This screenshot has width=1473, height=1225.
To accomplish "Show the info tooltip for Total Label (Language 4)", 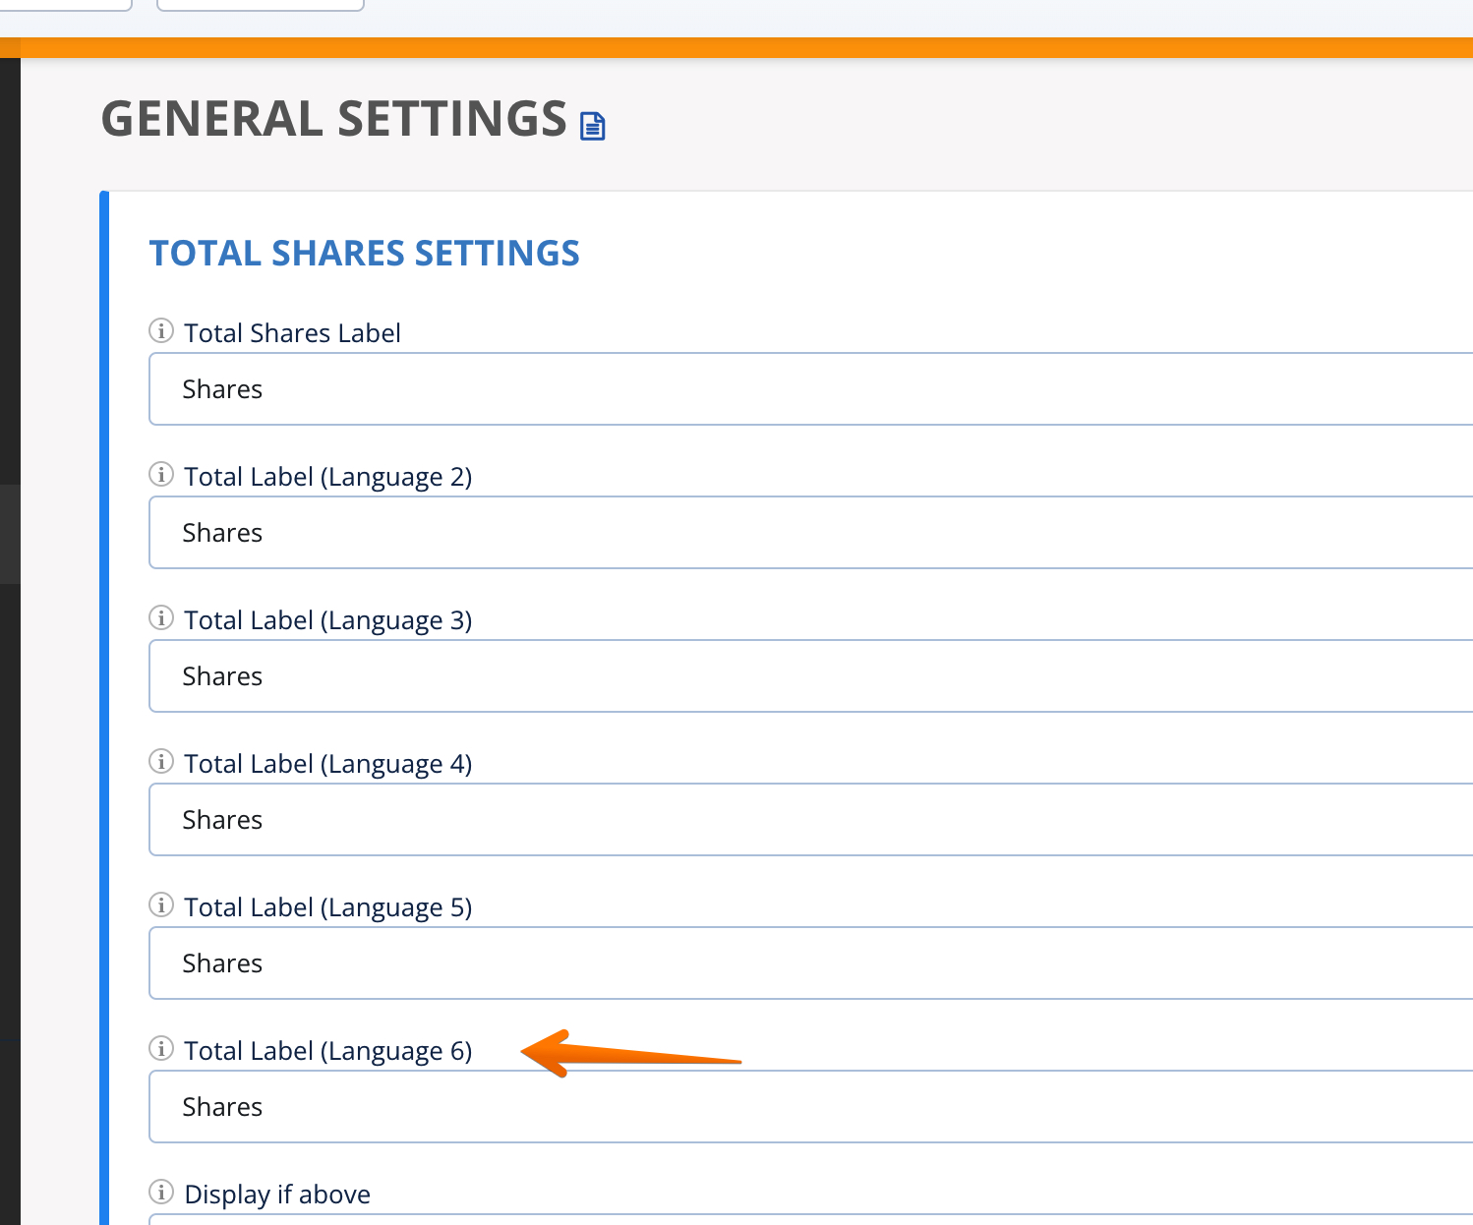I will click(161, 762).
